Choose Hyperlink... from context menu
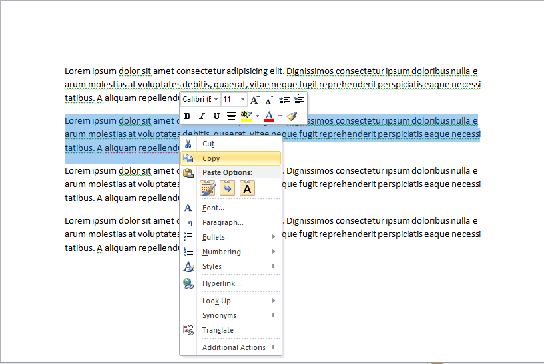Screen dimensions: 544x364 pos(230,283)
